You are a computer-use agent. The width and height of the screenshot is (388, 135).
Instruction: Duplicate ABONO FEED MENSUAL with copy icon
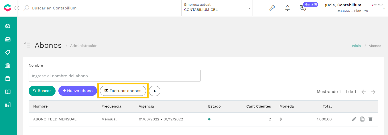click(362, 119)
